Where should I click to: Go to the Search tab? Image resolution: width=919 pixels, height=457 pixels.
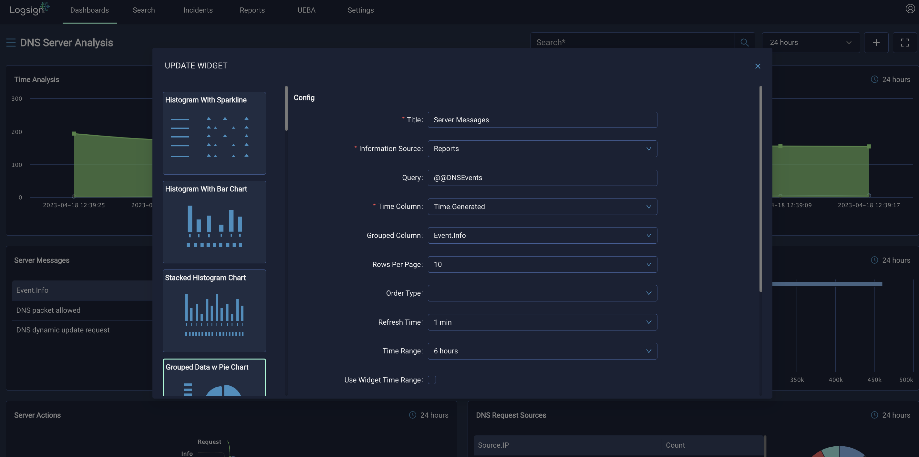point(144,10)
